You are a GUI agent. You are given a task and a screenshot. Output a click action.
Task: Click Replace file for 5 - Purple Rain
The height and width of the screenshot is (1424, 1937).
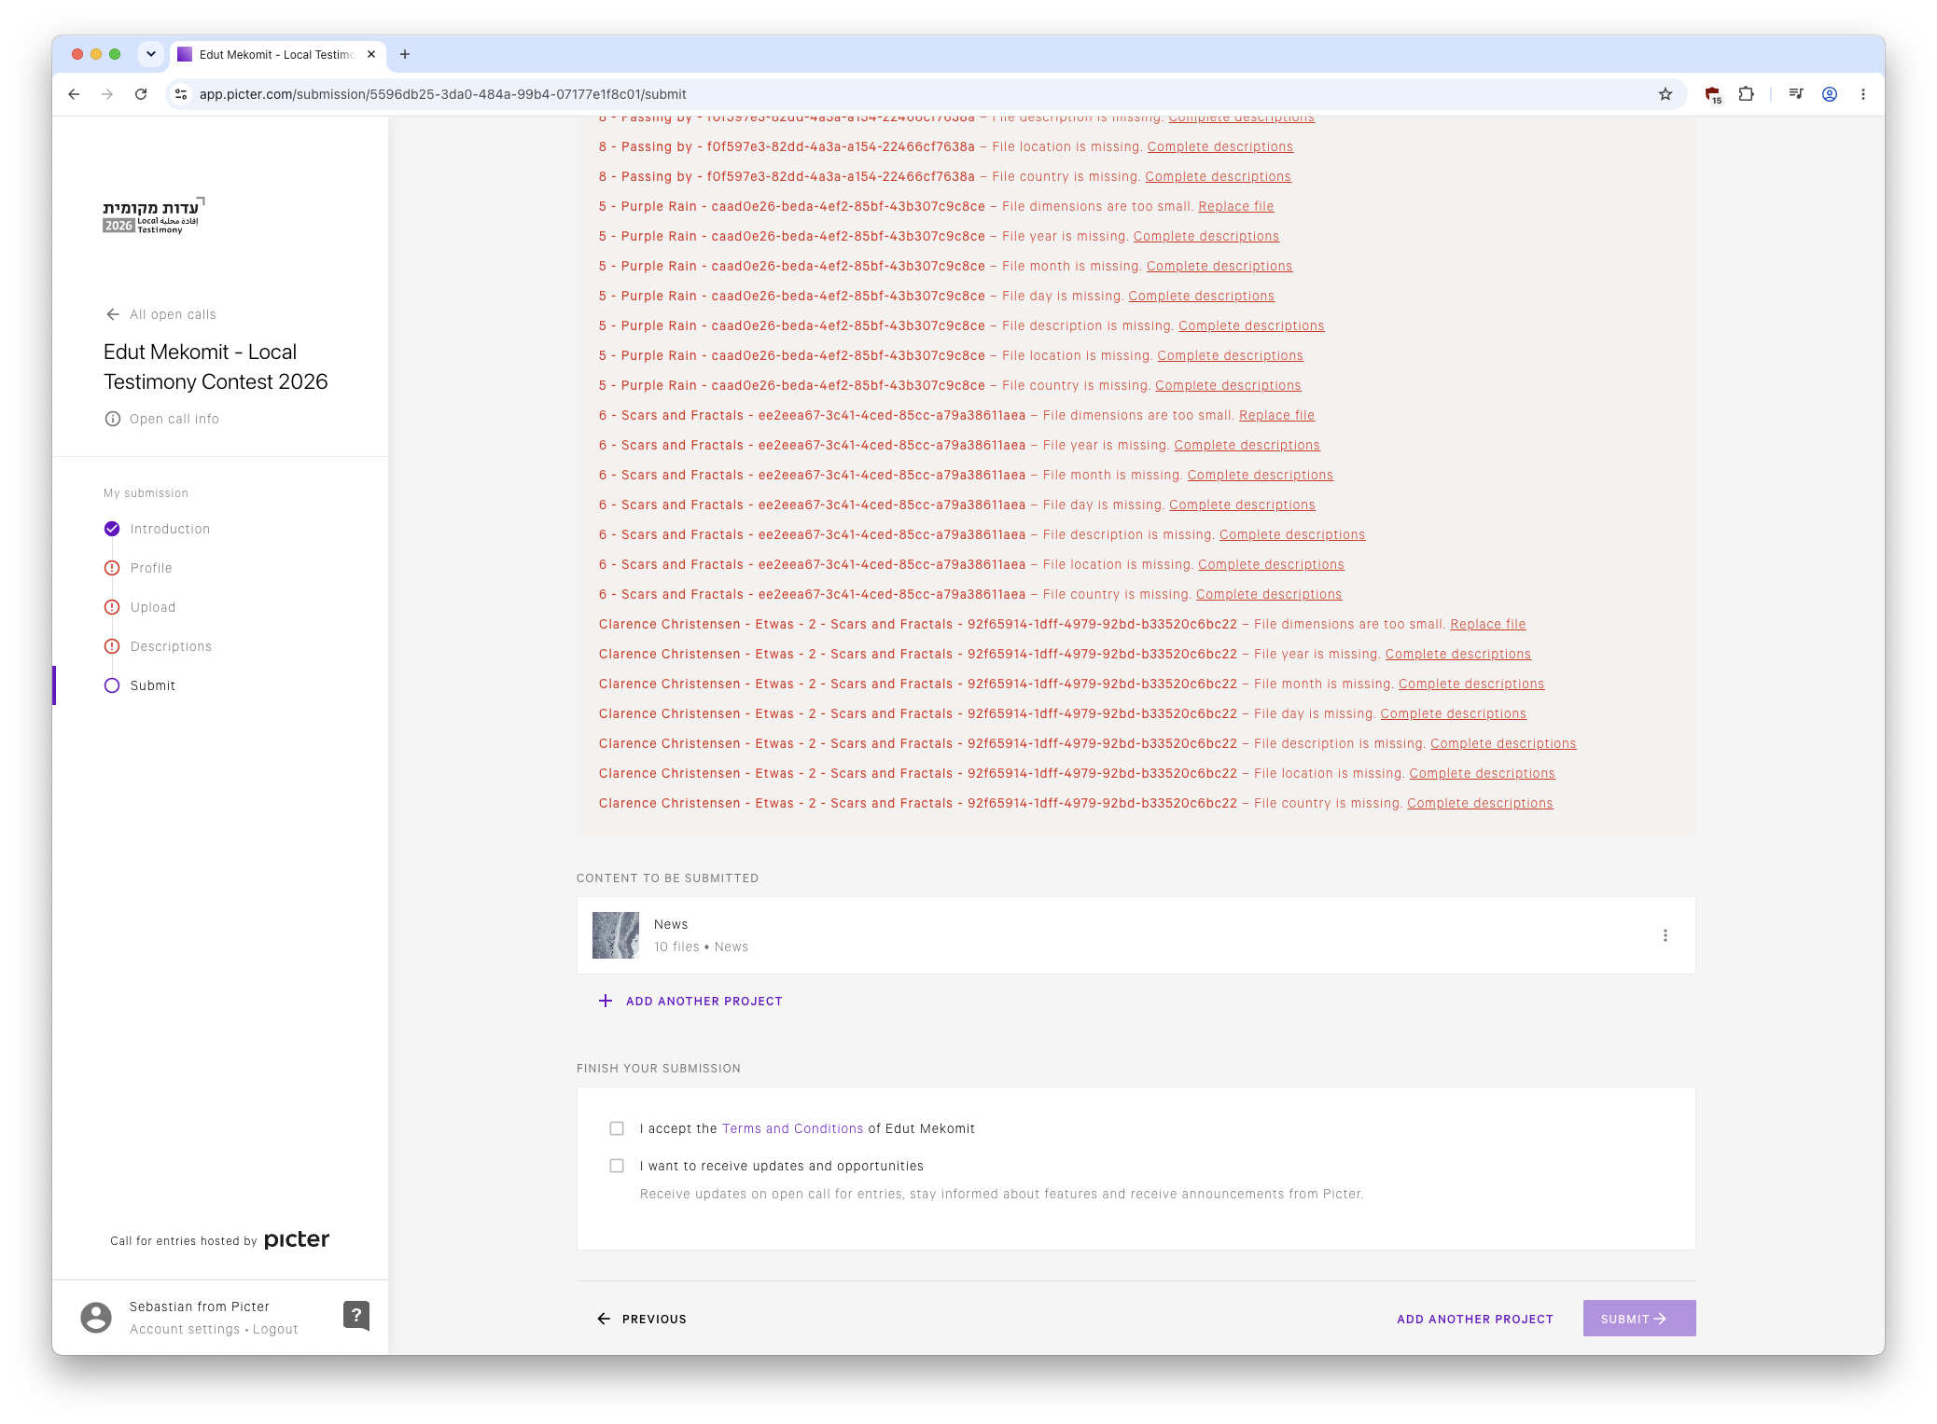point(1236,206)
